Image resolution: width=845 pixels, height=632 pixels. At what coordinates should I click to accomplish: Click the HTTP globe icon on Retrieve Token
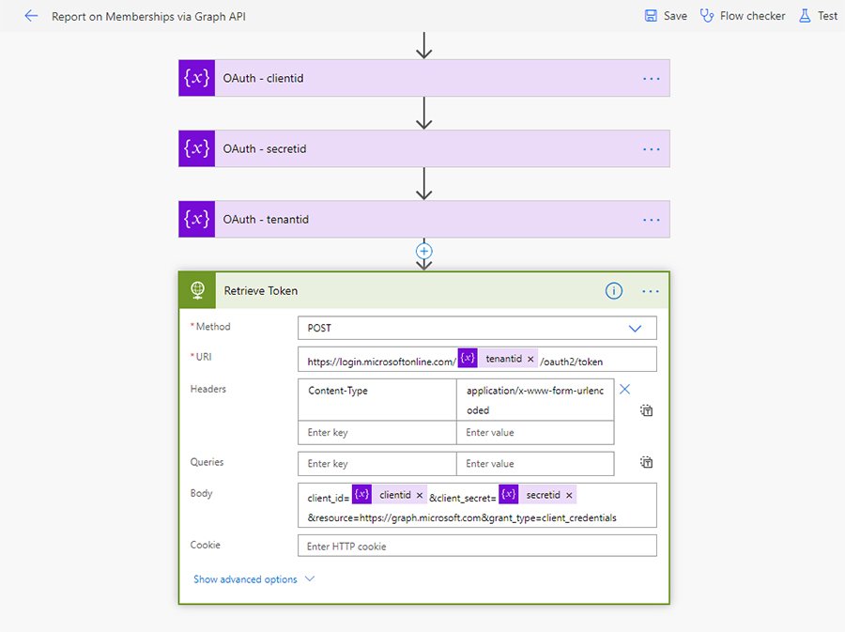pyautogui.click(x=195, y=291)
